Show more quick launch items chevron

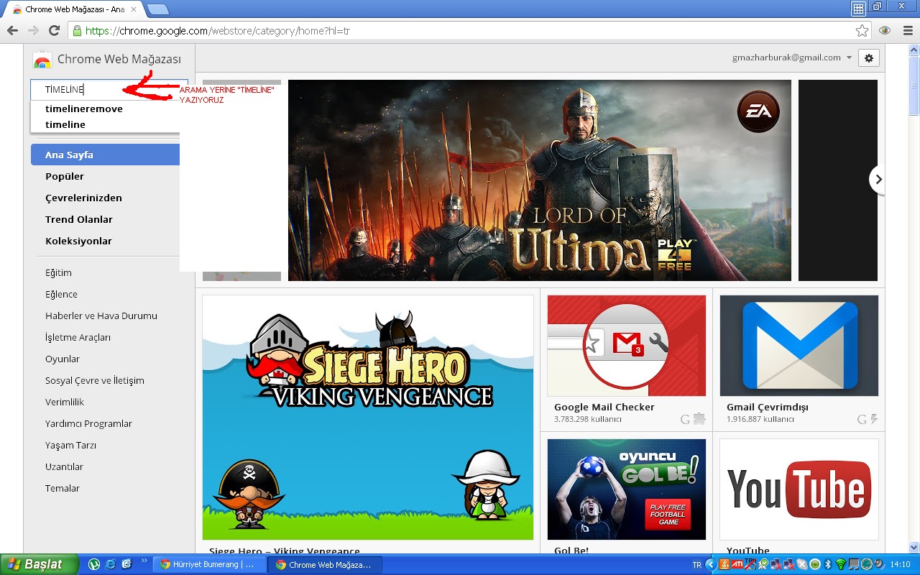tap(144, 561)
